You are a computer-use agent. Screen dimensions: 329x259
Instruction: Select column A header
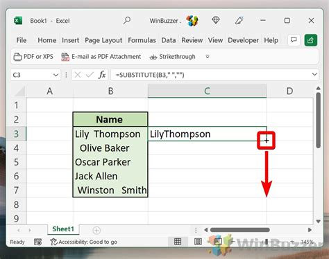tap(50, 91)
